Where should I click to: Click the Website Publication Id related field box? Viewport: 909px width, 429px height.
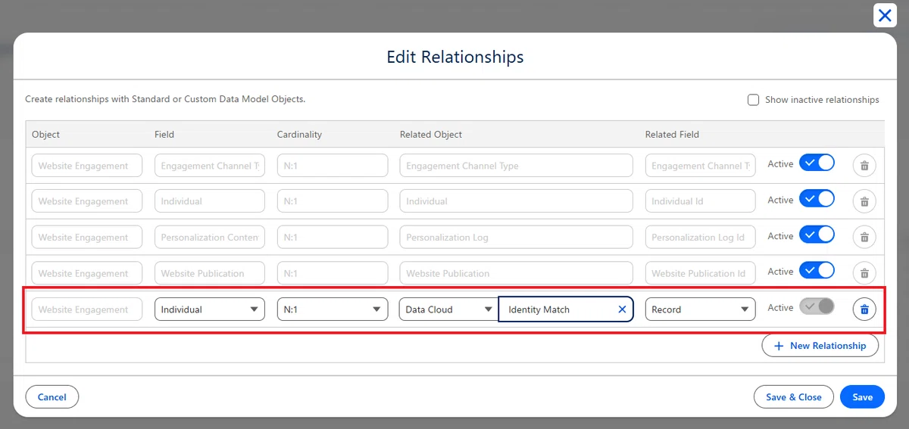pos(701,273)
